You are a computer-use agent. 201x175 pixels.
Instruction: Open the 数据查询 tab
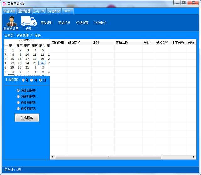(54, 11)
